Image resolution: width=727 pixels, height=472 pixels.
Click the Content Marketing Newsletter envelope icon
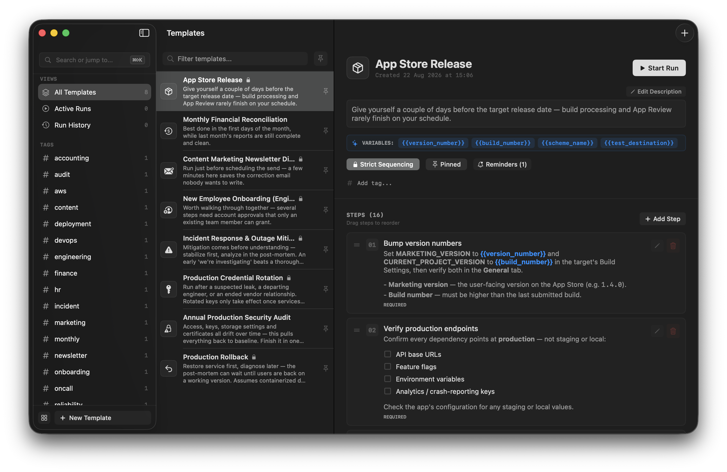[x=169, y=170]
